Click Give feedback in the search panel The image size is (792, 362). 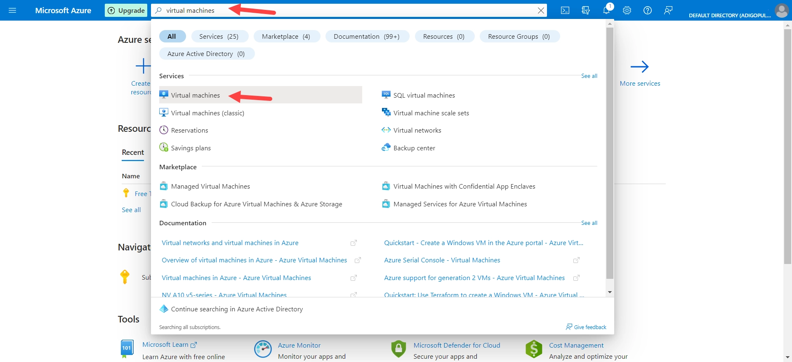586,327
